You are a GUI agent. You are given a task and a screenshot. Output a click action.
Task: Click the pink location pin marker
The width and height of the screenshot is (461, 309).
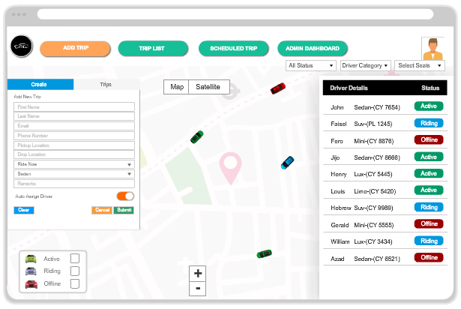[x=231, y=168]
